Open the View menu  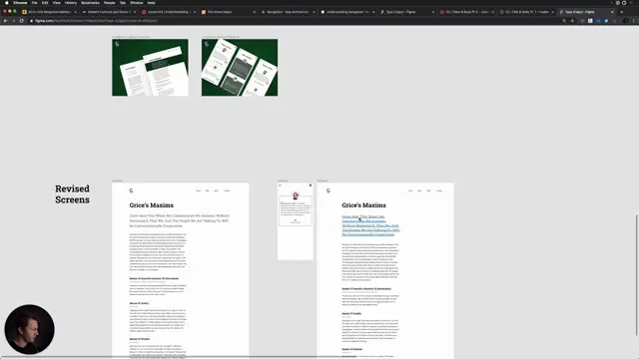56,3
